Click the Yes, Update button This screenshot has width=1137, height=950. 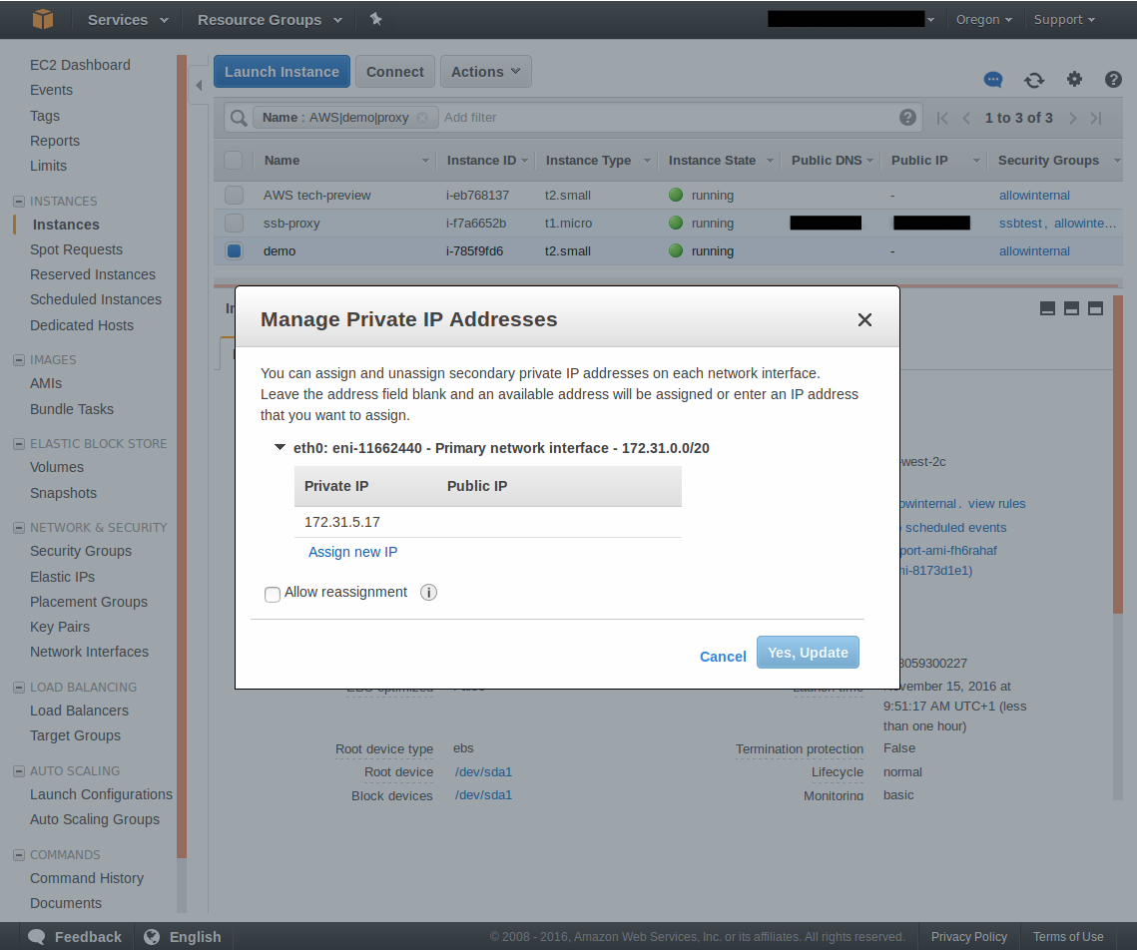(x=808, y=653)
